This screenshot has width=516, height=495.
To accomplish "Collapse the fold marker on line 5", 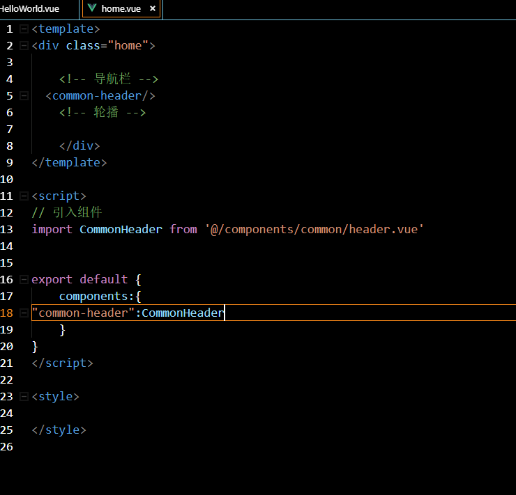I will click(24, 96).
